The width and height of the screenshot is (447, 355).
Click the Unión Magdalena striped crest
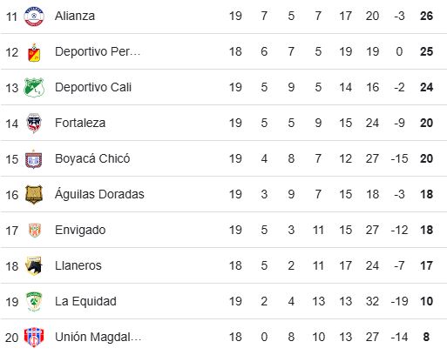pos(34,338)
